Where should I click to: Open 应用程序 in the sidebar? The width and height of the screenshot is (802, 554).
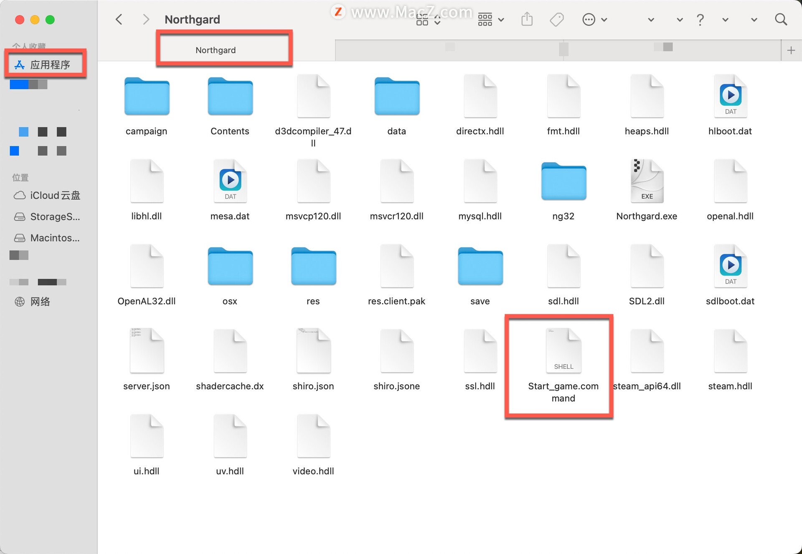pos(49,65)
